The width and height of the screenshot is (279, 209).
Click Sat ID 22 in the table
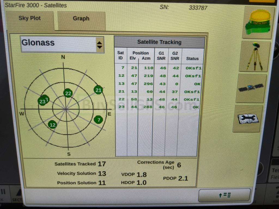point(122,99)
